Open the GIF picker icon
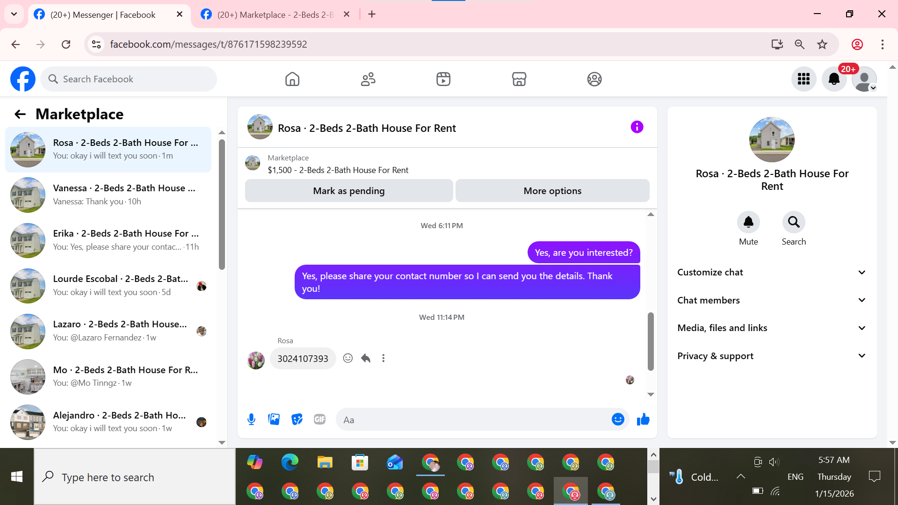898x505 pixels. 319,419
